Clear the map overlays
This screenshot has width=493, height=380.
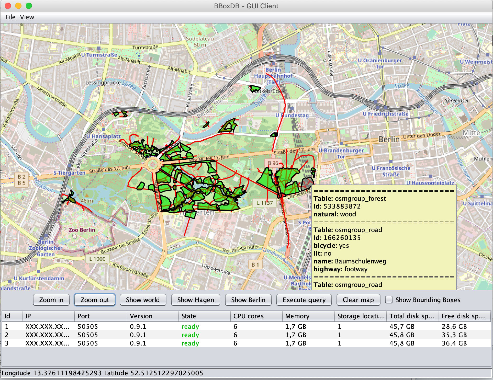coord(358,300)
